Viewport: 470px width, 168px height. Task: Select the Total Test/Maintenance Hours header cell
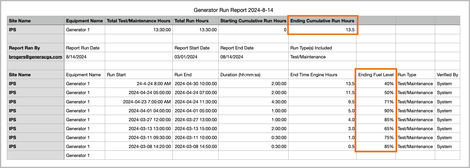138,21
